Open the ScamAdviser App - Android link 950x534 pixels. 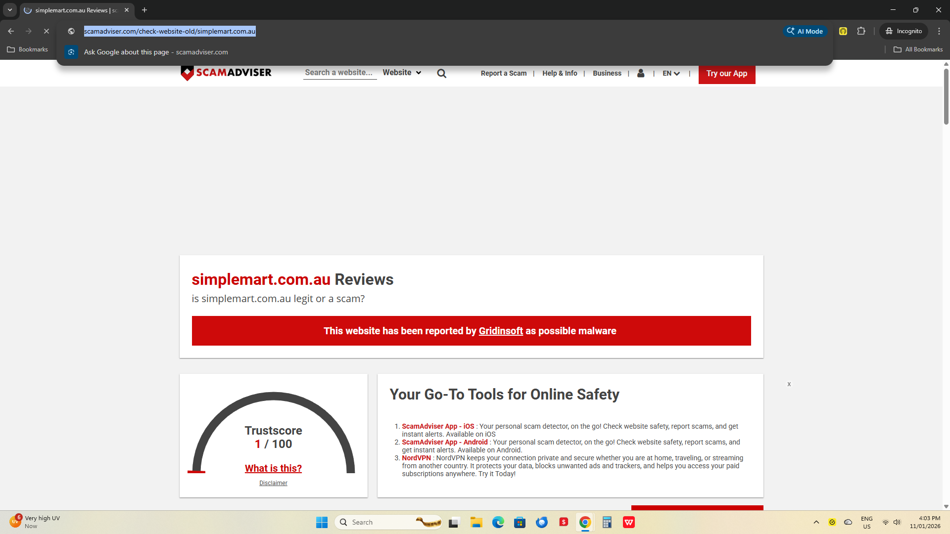click(445, 442)
